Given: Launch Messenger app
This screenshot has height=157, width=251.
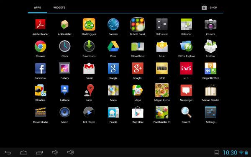Looking at the screenshot, I should (x=186, y=90).
